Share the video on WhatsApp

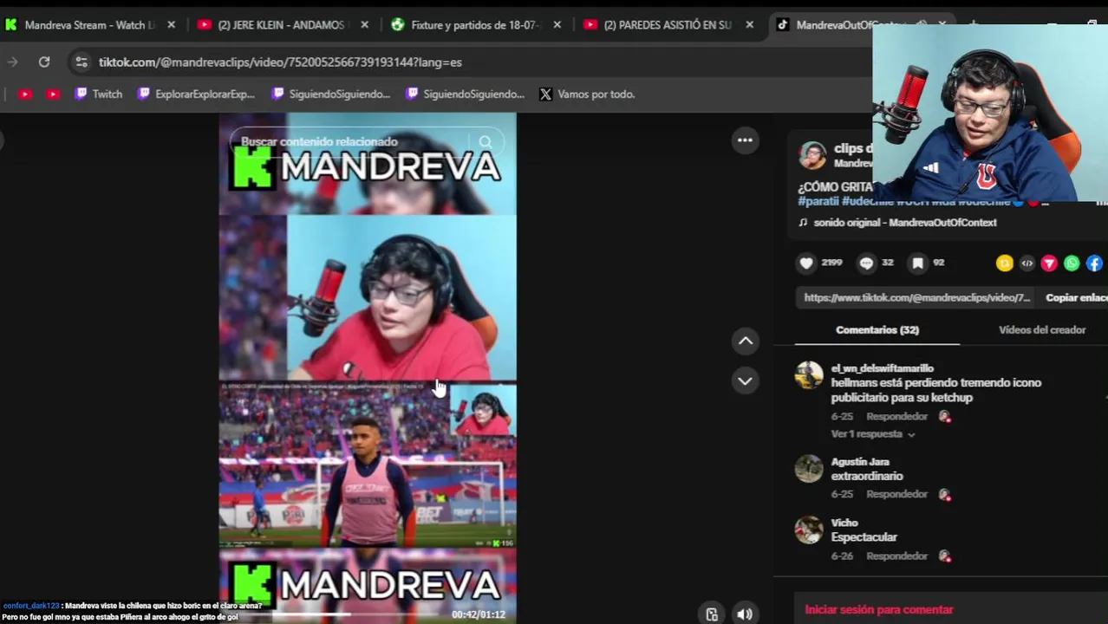pyautogui.click(x=1072, y=263)
